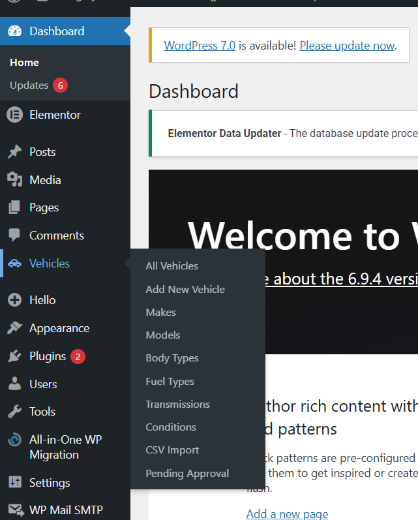
Task: Select All Vehicles in flyout
Action: (x=172, y=266)
